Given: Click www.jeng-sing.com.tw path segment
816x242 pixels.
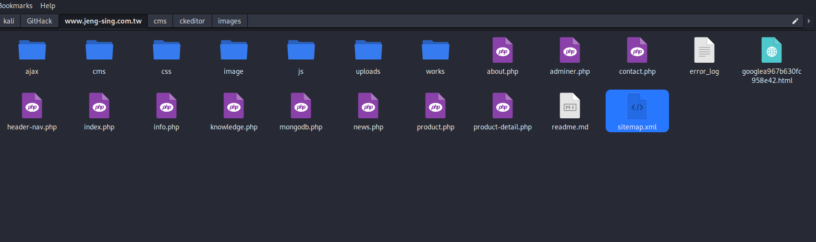Looking at the screenshot, I should coord(103,21).
